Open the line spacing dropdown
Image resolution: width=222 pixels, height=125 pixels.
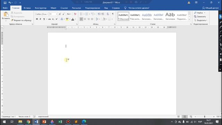(x=98, y=19)
